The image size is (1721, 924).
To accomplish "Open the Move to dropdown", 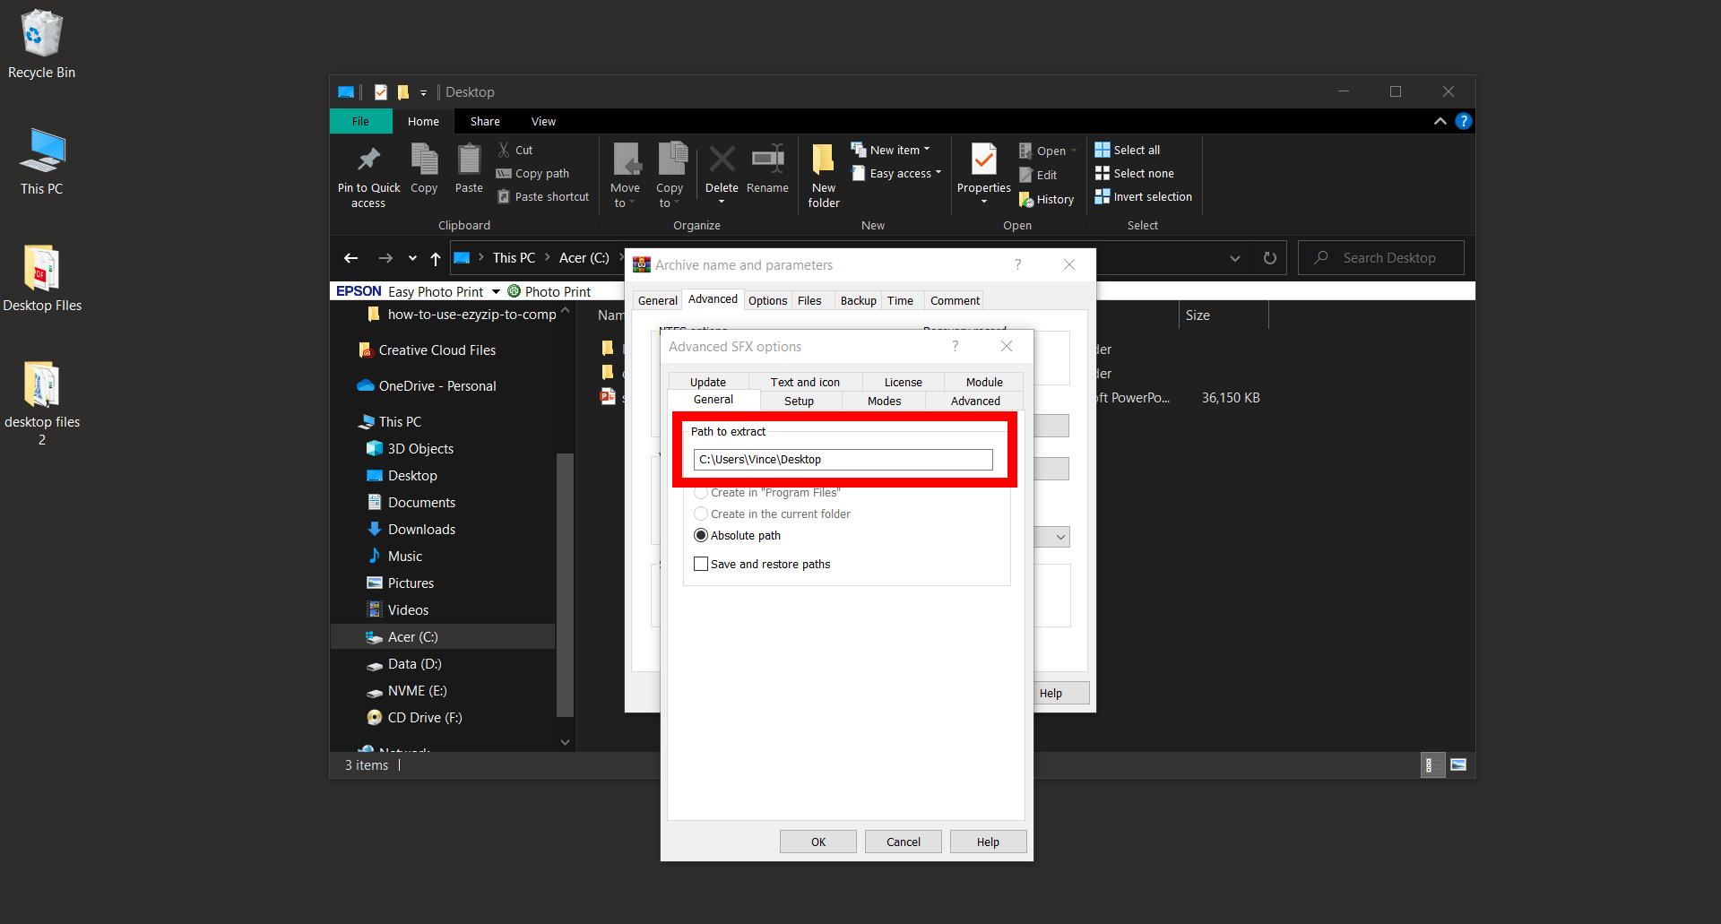I will (626, 175).
